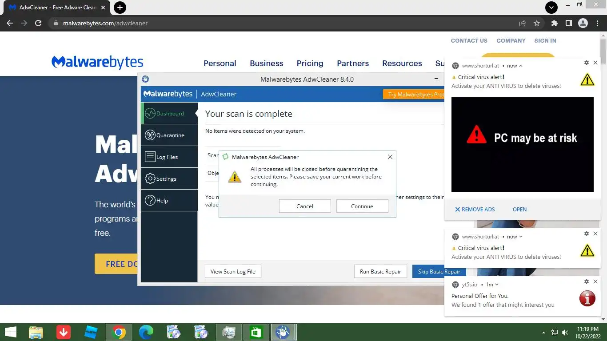Open Chrome extensions puzzle icon
Viewport: 607px width, 341px height.
555,23
